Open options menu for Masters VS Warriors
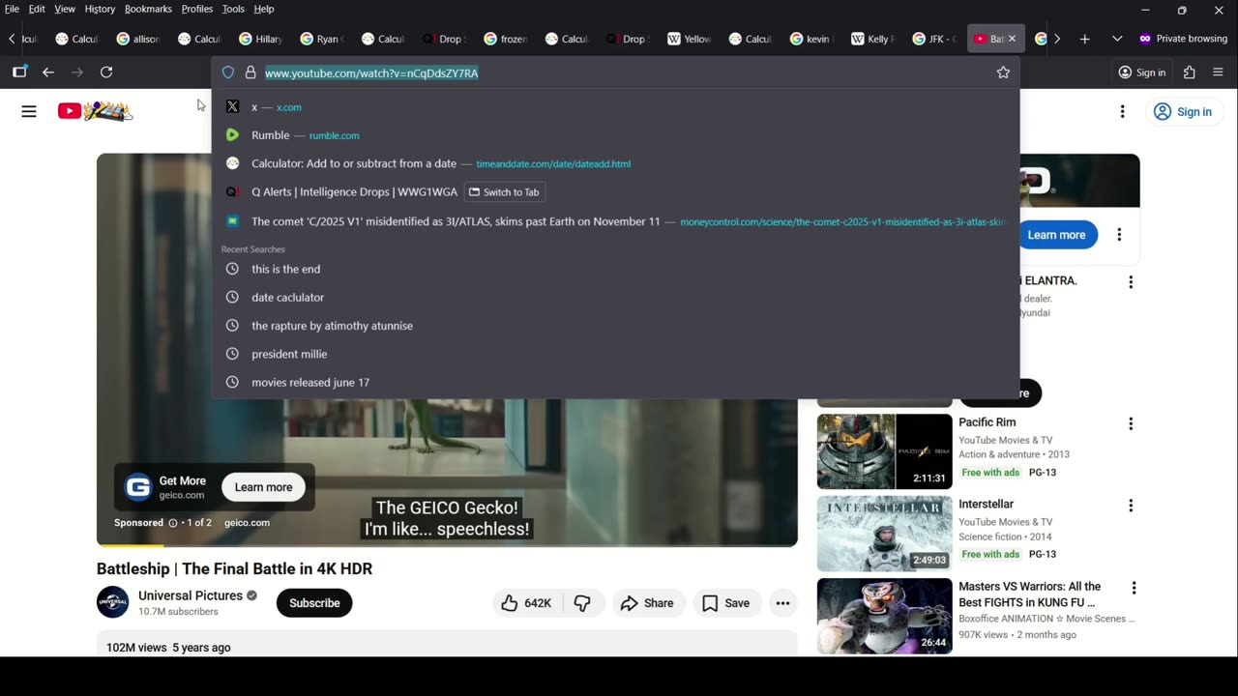Screen dimensions: 1238x696 click(1134, 588)
